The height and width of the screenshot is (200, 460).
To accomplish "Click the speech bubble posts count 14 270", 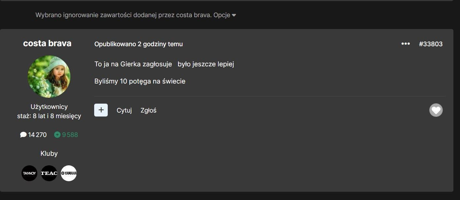I will pyautogui.click(x=33, y=135).
